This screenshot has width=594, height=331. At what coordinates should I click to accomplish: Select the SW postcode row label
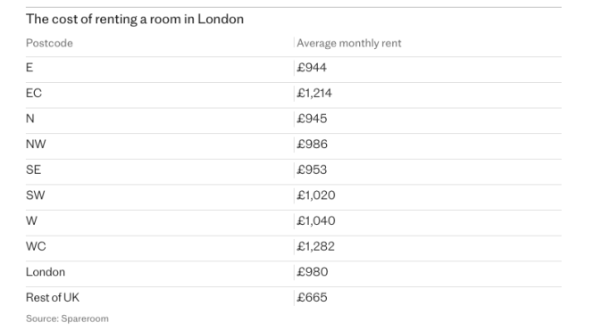coord(35,195)
